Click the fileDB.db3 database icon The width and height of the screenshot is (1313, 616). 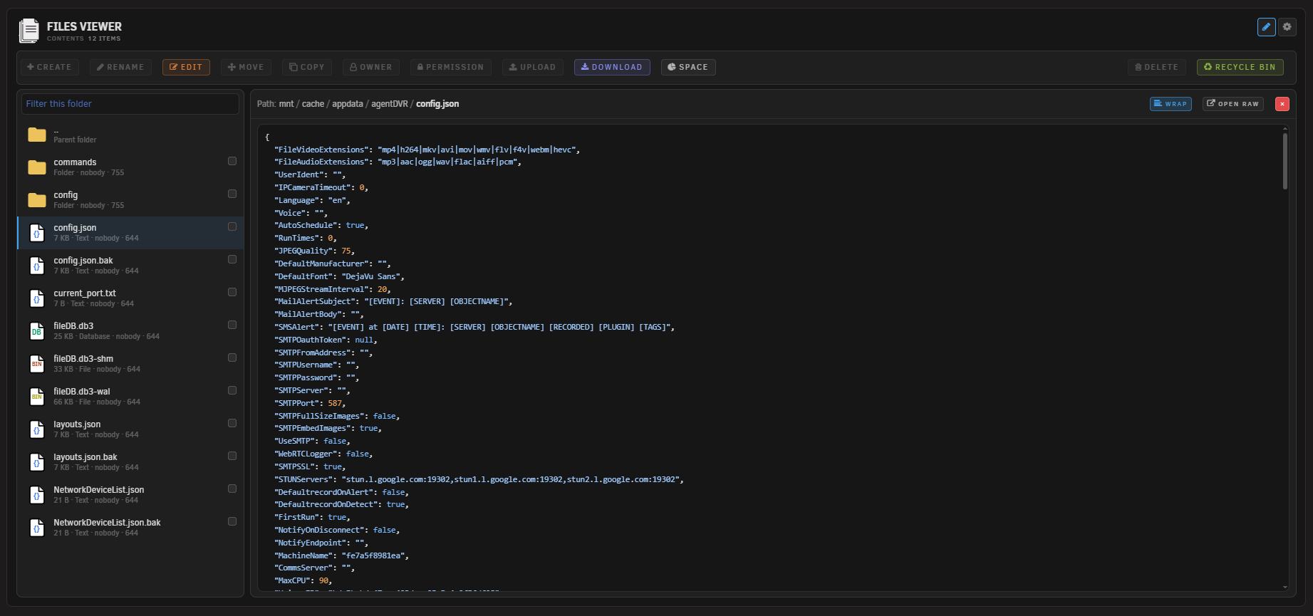(x=37, y=331)
